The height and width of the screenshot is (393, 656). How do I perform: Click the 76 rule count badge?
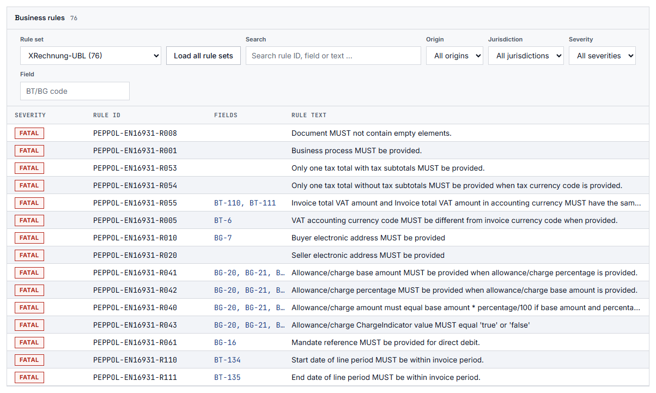pos(74,18)
